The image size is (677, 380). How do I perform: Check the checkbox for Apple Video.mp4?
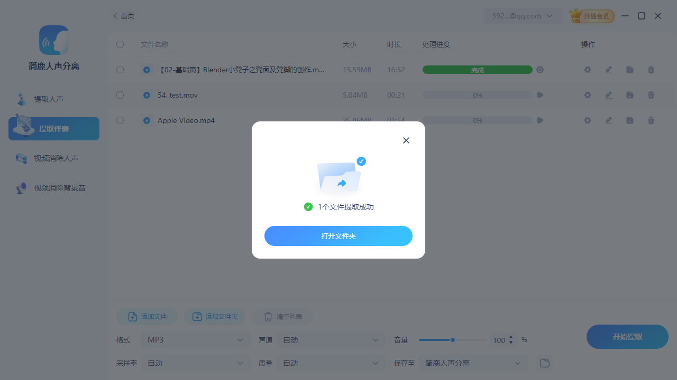(x=120, y=120)
